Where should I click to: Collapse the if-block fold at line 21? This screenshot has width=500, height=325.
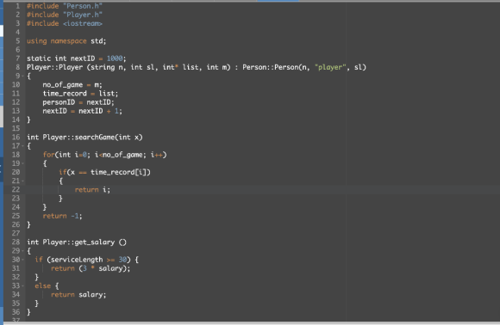click(x=22, y=181)
